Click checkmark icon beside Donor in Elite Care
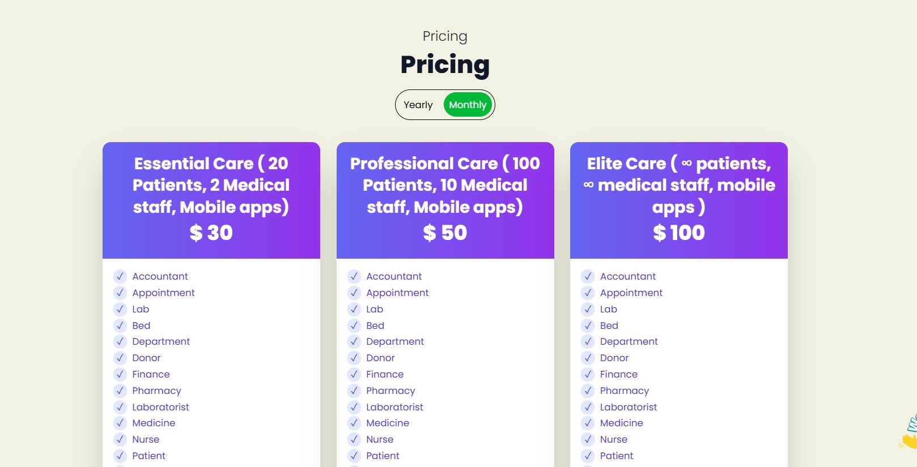Viewport: 917px width, 467px height. pos(588,358)
